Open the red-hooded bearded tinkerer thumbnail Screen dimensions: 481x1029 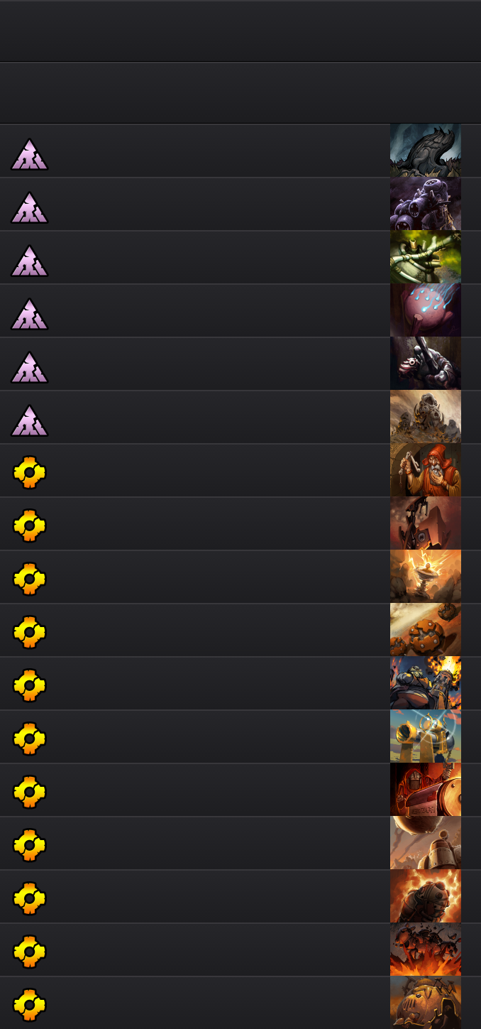426,470
